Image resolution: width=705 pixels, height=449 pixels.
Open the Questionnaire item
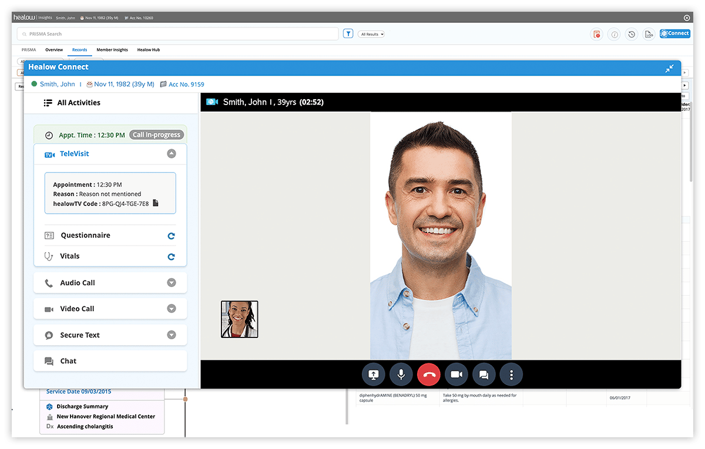85,235
